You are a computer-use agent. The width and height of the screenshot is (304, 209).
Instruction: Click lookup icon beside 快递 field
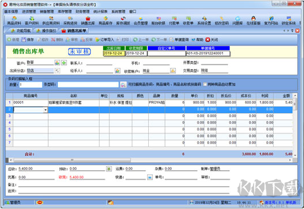point(150,177)
